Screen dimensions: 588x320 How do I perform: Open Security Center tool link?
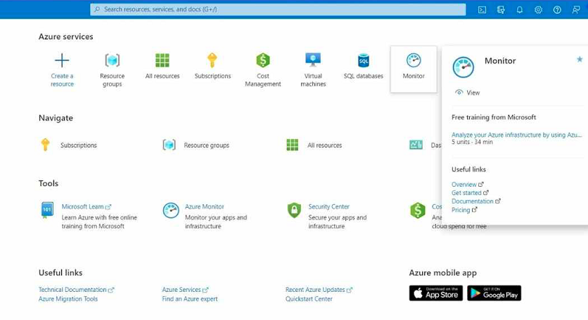pos(329,206)
